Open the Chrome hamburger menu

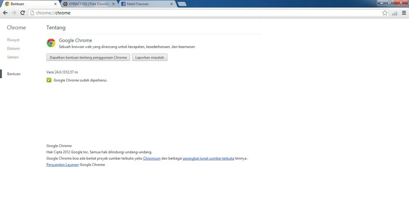(404, 13)
